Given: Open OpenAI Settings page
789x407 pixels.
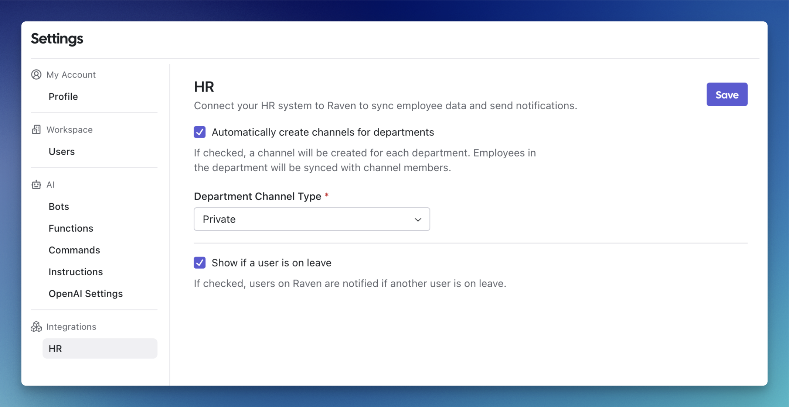Looking at the screenshot, I should 86,294.
